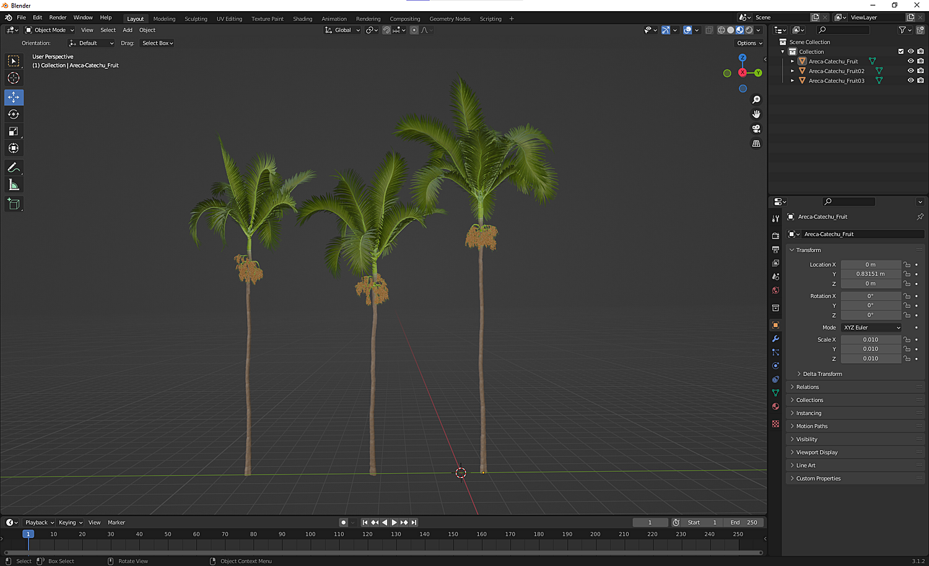Expand Areca-Catechu_Fruit02 in the outliner
The height and width of the screenshot is (566, 929).
[x=792, y=71]
